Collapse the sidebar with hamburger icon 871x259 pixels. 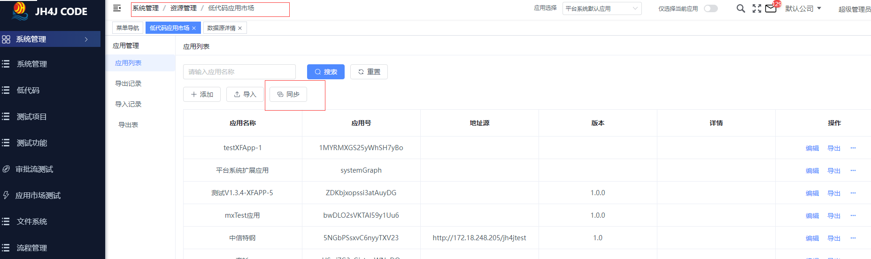117,8
